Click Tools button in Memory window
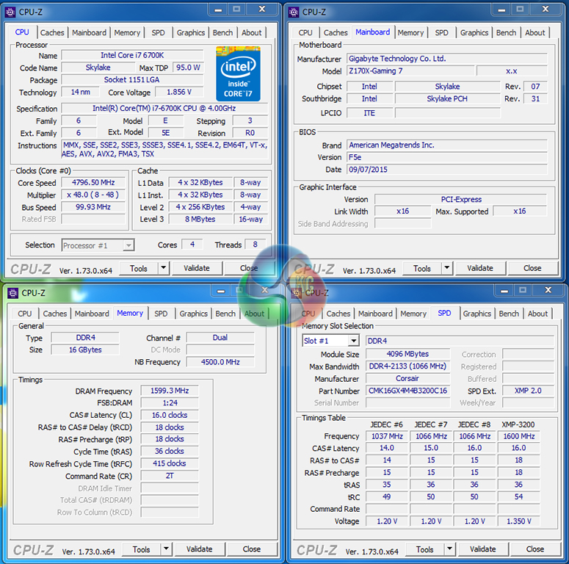The height and width of the screenshot is (564, 569). (x=141, y=549)
